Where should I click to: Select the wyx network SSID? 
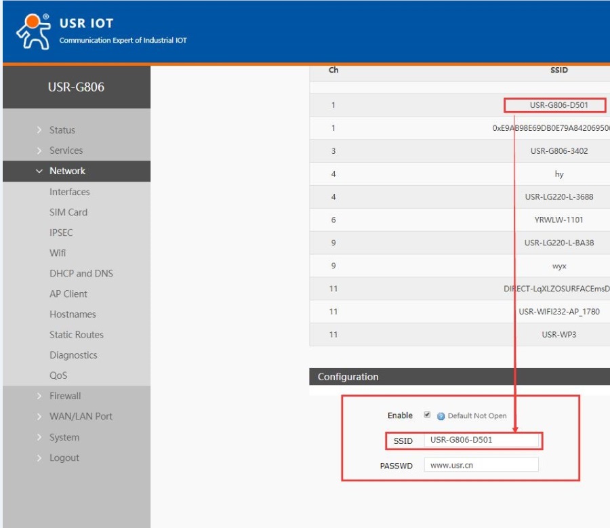(x=559, y=266)
